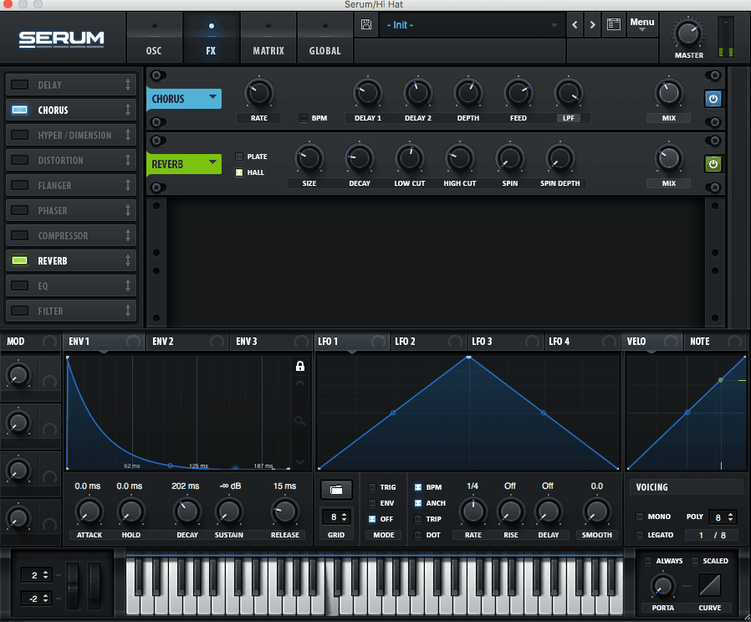Click the mod wheel on keyboard panel
Screen dimensions: 751x622
[95, 586]
